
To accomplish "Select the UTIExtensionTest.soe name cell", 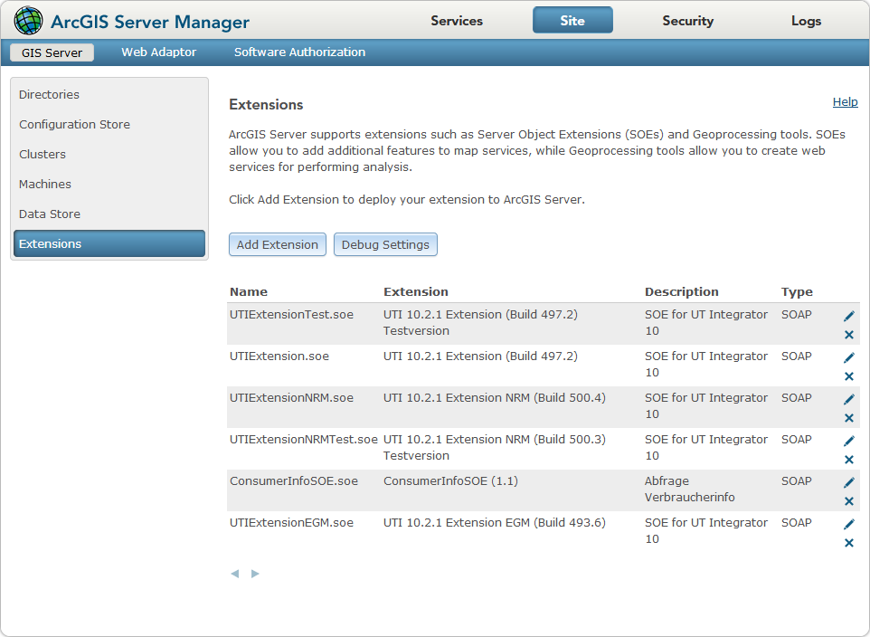I will [291, 314].
